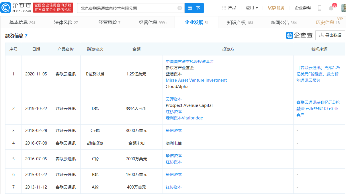Select the CloudAlpha investor text
The image size is (346, 194).
click(x=177, y=87)
